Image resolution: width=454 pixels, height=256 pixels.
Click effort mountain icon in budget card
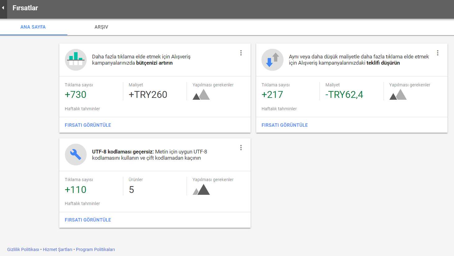[x=201, y=94]
